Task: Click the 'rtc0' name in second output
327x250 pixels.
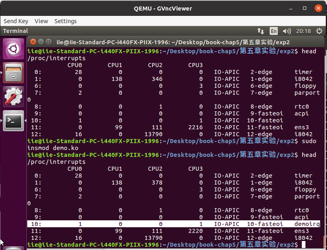Action: pos(301,211)
